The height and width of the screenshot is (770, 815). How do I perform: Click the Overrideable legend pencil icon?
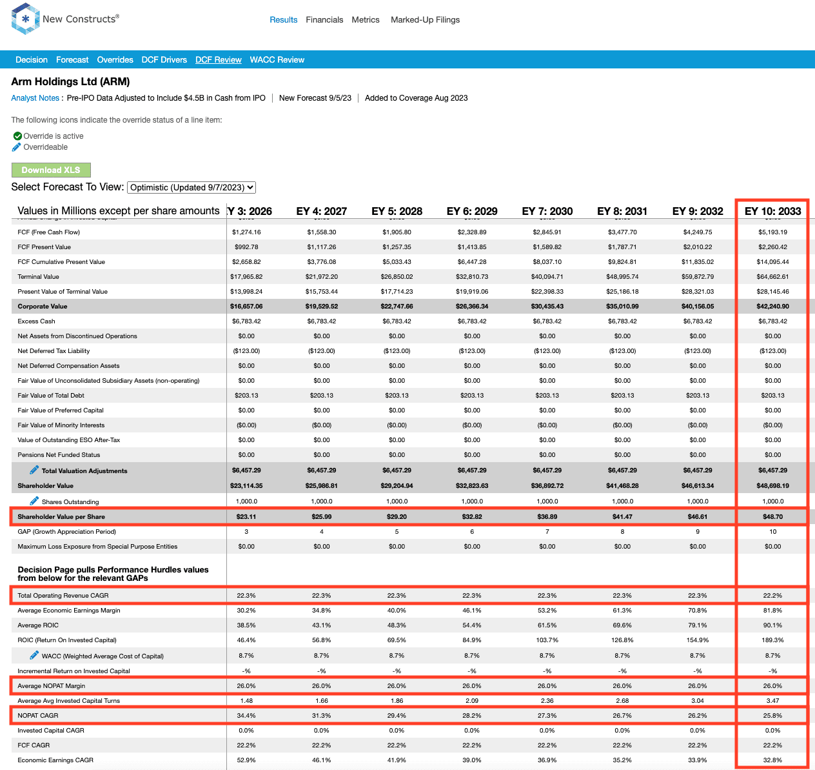click(x=17, y=147)
